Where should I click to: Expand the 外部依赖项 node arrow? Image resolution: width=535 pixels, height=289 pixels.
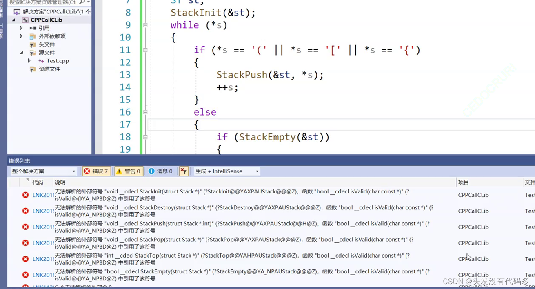click(x=21, y=36)
